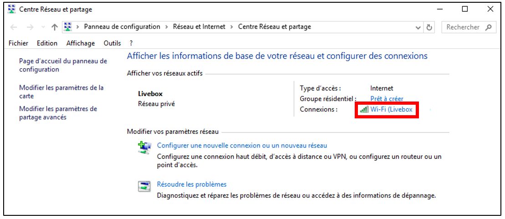Open the recent locations dropdown arrow

tap(43, 27)
